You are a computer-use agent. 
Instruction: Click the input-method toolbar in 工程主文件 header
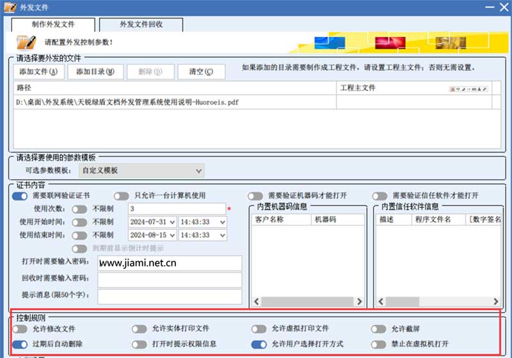(468, 89)
